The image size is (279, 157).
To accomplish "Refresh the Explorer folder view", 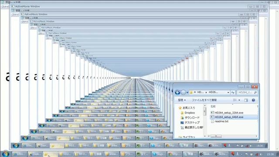I will (233, 92).
